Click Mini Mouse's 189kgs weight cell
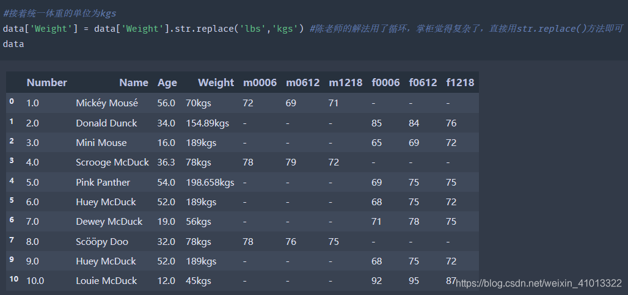Screen dimensions: 628x295 tap(201, 143)
